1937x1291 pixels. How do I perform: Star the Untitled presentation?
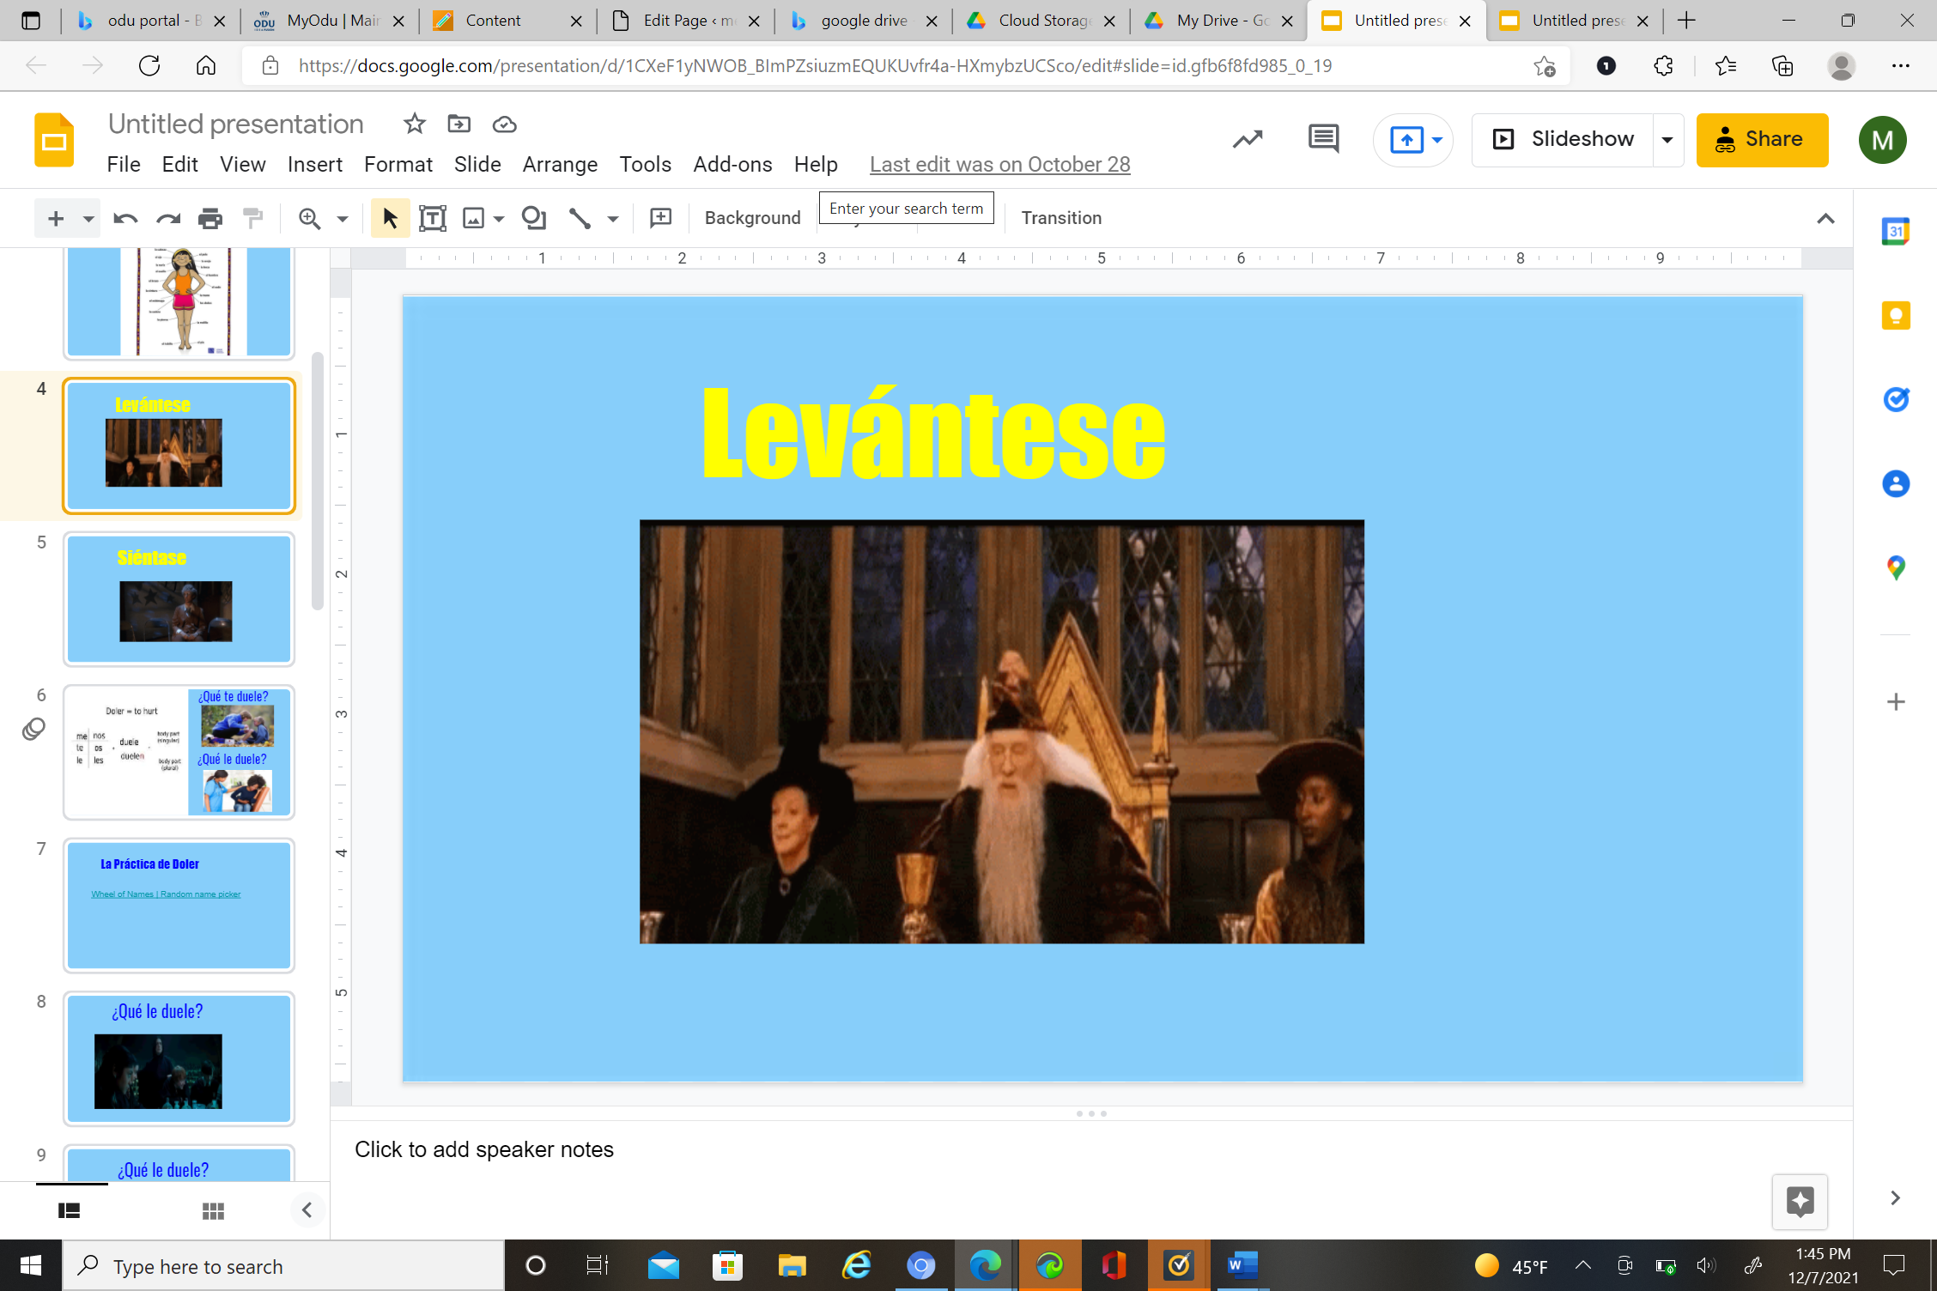coord(415,124)
